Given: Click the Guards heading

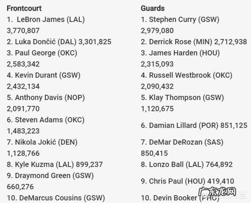Looking at the screenshot, I should coord(153,8).
